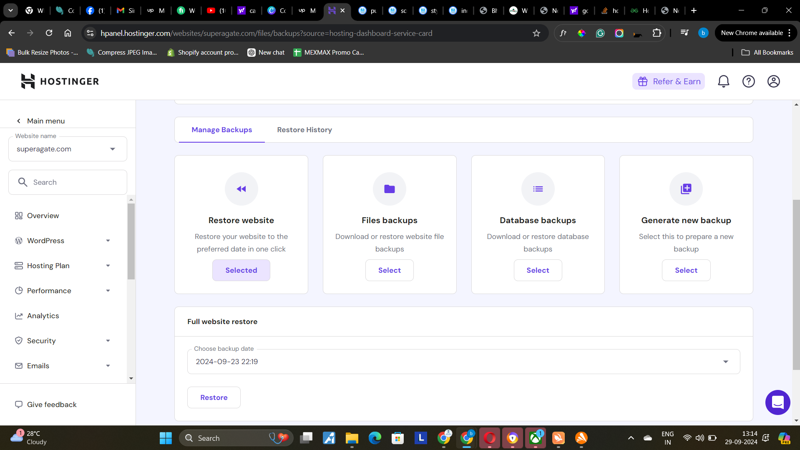The width and height of the screenshot is (800, 450).
Task: Switch to the Restore History tab
Action: (304, 130)
